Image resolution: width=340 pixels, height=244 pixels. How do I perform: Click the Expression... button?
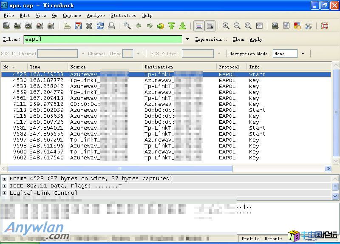coord(208,40)
